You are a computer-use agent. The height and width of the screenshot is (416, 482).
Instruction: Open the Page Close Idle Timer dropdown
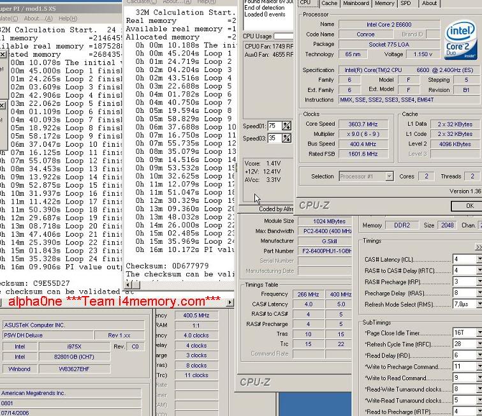pos(479,332)
